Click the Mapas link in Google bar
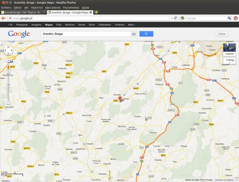This screenshot has height=182, width=239. tap(49, 25)
